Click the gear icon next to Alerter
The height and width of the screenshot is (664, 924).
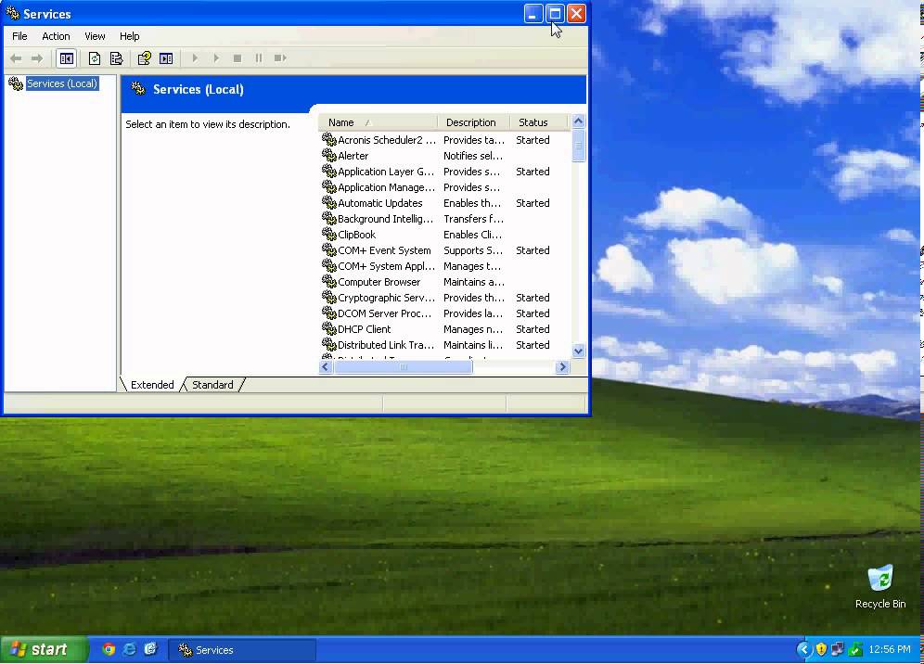[x=328, y=156]
